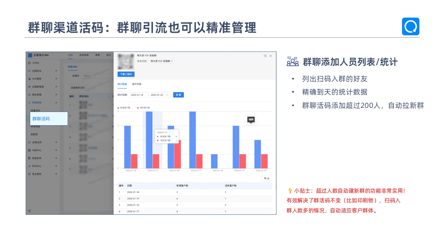Click QR thumbnail in background list row 1
Image resolution: width=444 pixels, height=249 pixels.
(83, 105)
